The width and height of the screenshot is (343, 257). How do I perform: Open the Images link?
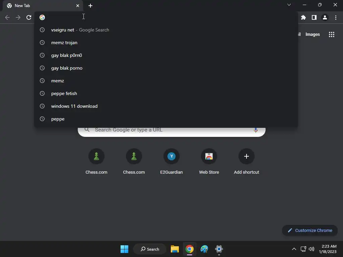click(313, 34)
